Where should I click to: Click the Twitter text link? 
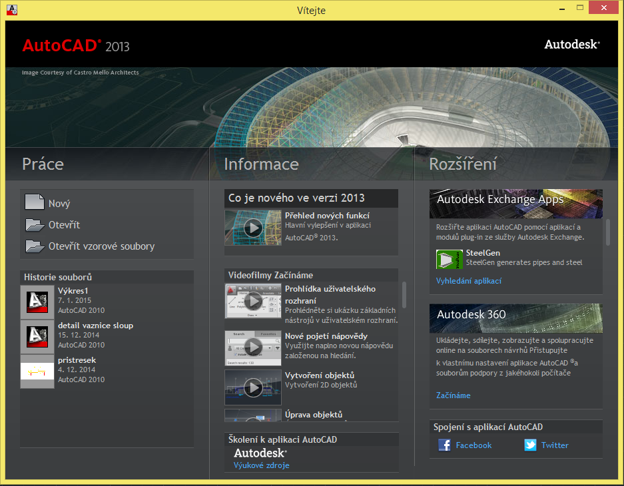pos(555,445)
